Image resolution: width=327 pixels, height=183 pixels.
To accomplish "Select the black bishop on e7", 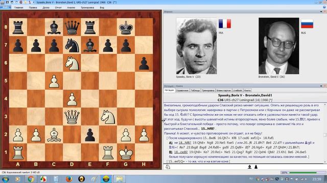I will (x=90, y=45).
